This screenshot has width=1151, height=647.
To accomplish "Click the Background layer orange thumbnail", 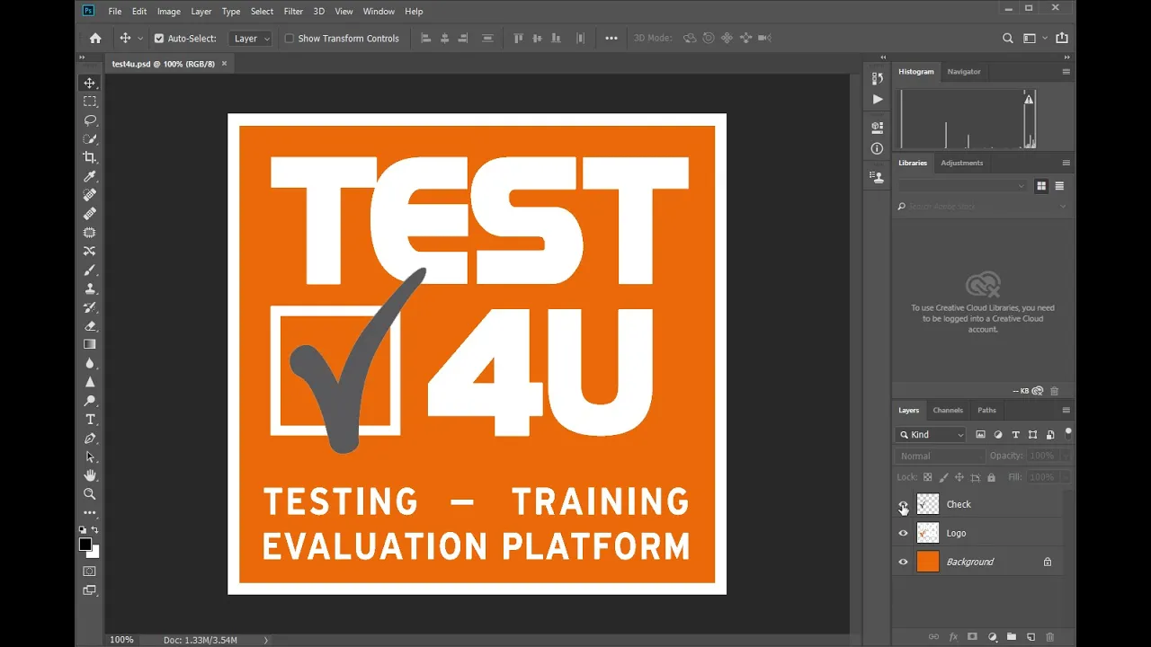I will click(928, 562).
